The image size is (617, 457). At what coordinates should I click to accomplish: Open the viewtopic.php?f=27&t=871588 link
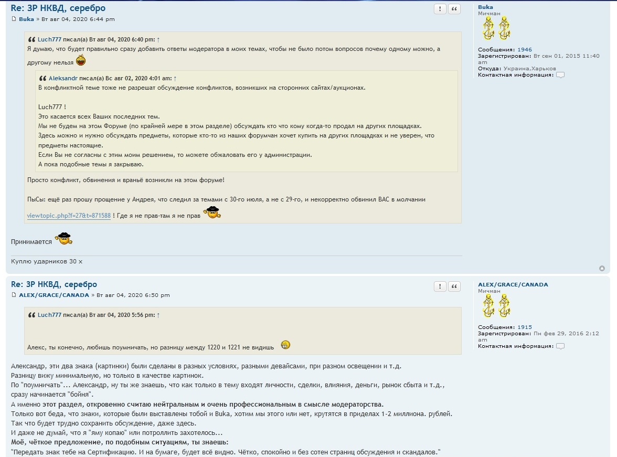pyautogui.click(x=69, y=216)
